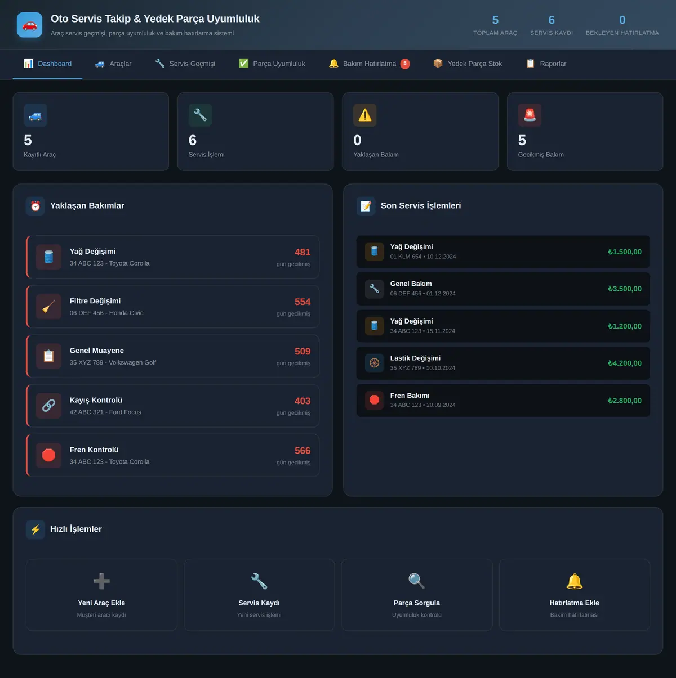Switch to the Araçlar tab
Image resolution: width=676 pixels, height=678 pixels.
point(113,64)
